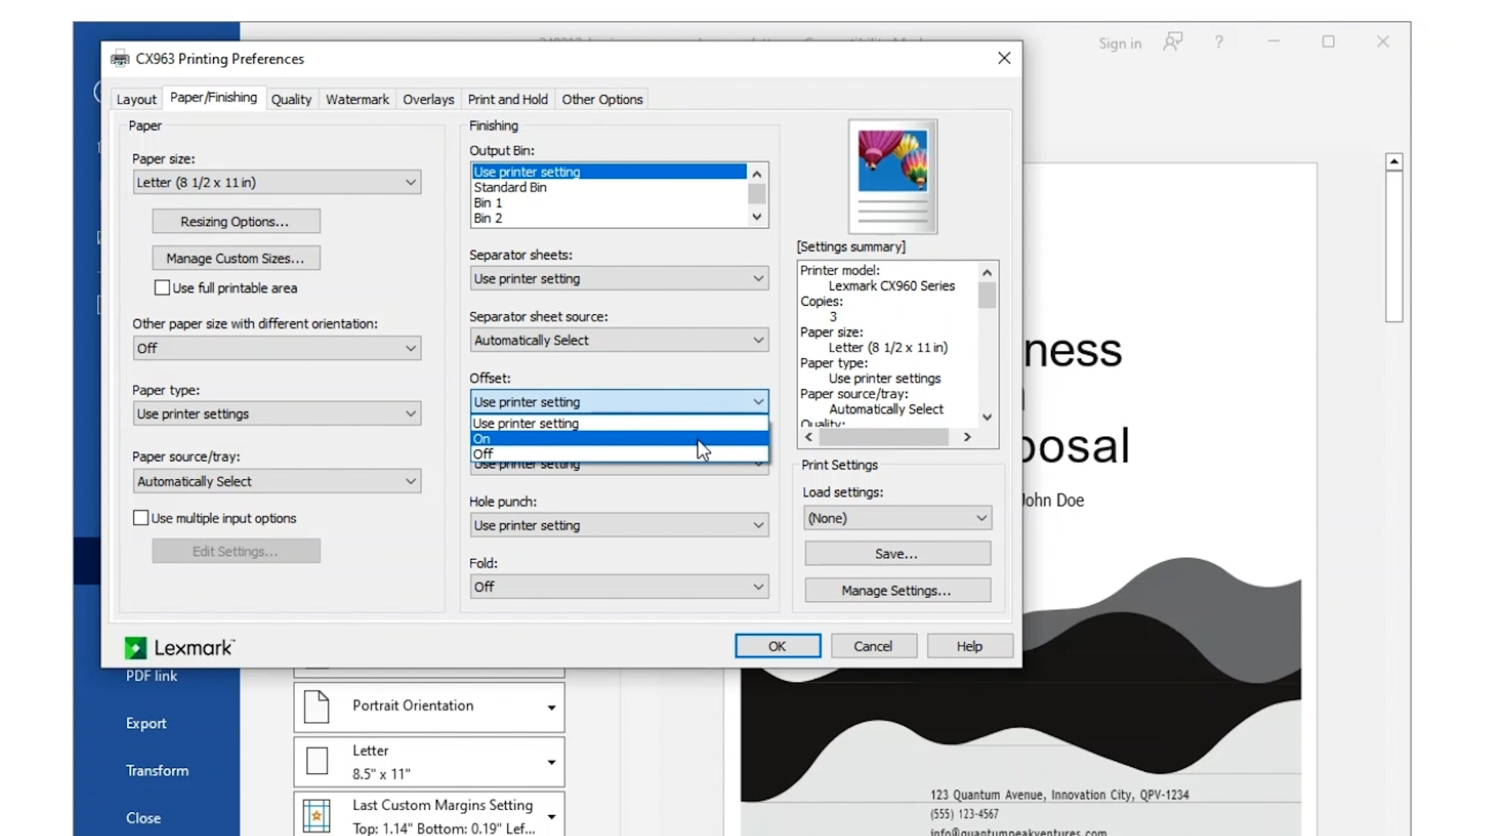Click the Letter paper size icon

pos(317,761)
